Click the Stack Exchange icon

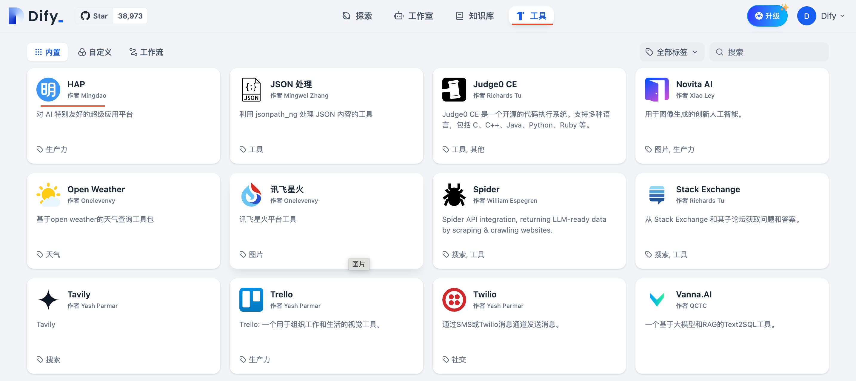pos(657,194)
